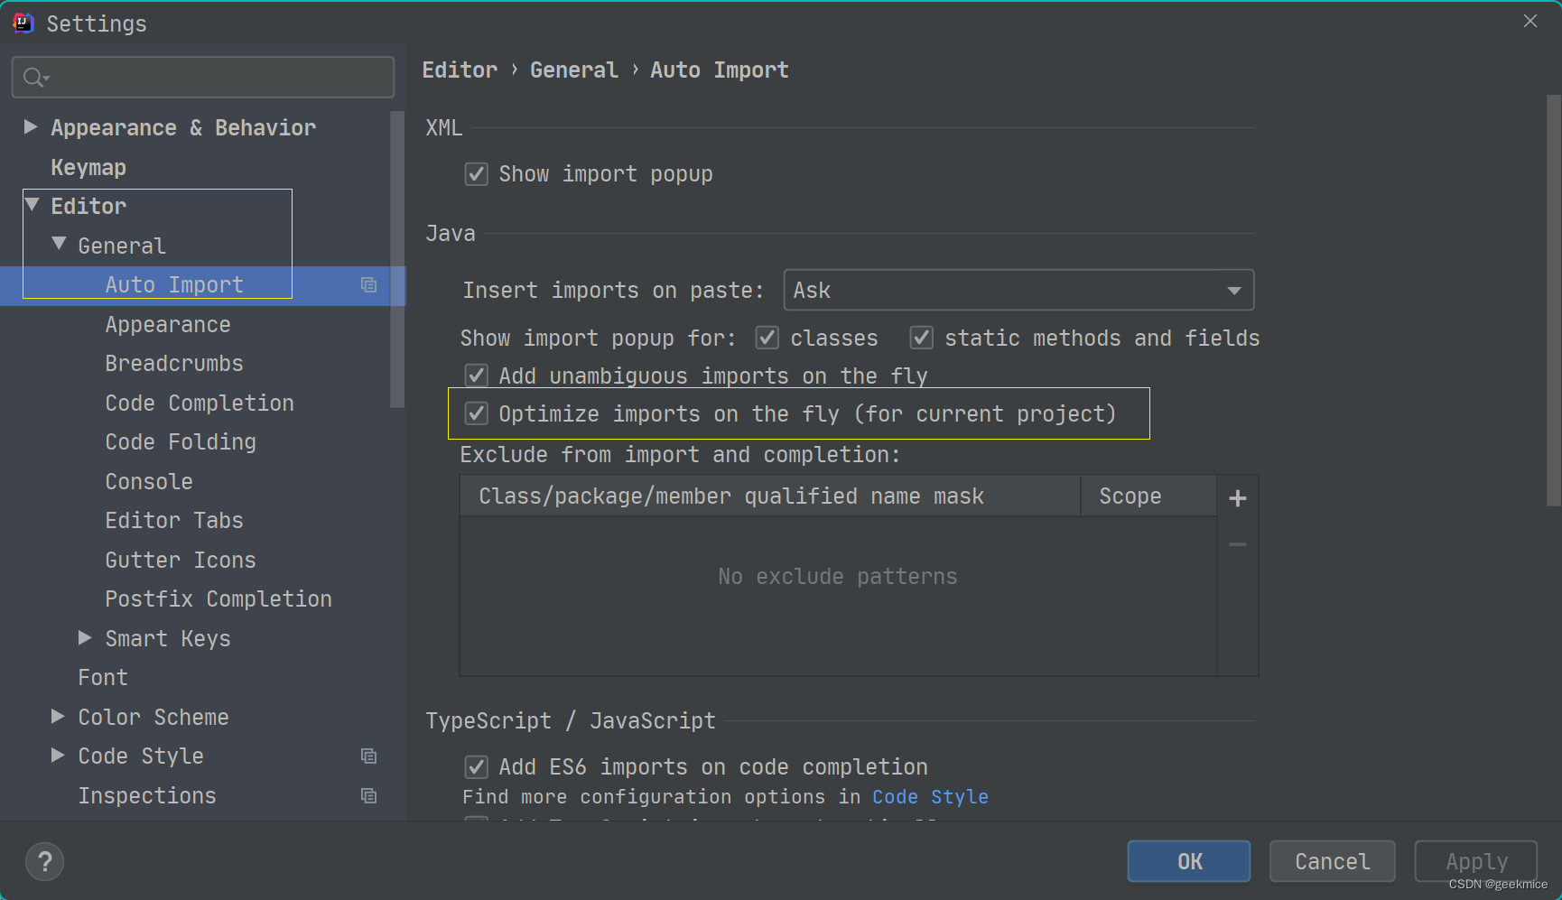Viewport: 1562px width, 900px height.
Task: Follow the Code Style link
Action: pyautogui.click(x=931, y=797)
